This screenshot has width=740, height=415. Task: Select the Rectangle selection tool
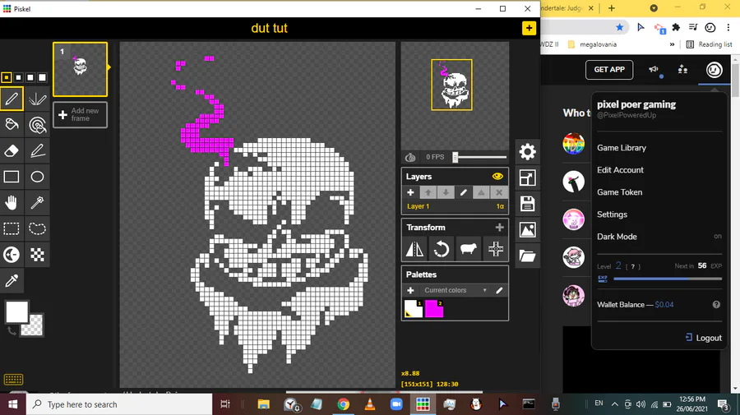point(12,228)
